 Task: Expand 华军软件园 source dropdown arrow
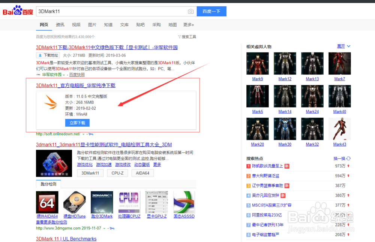(x=64, y=75)
